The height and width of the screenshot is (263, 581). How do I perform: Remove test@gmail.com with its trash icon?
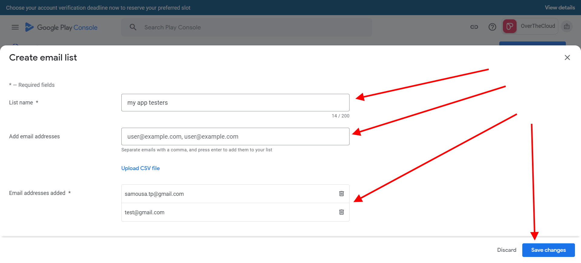pyautogui.click(x=341, y=212)
